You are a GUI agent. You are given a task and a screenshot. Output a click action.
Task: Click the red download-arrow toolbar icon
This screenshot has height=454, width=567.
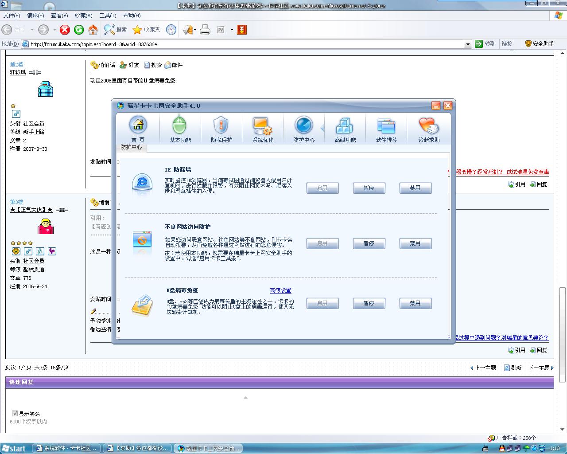click(242, 30)
